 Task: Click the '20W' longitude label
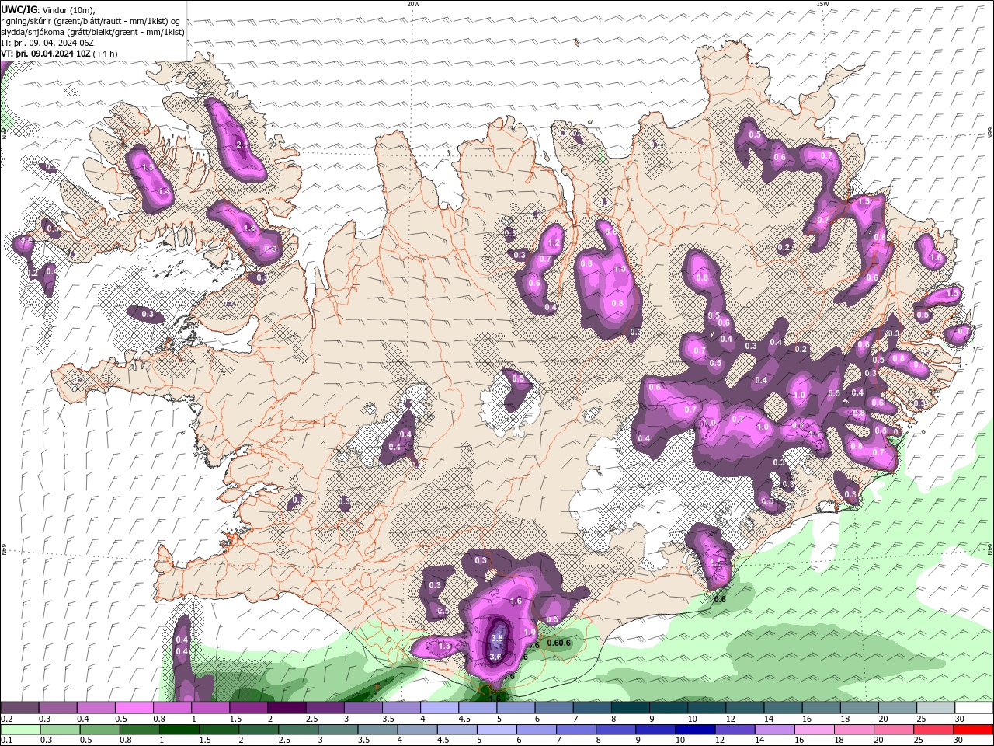pos(413,4)
